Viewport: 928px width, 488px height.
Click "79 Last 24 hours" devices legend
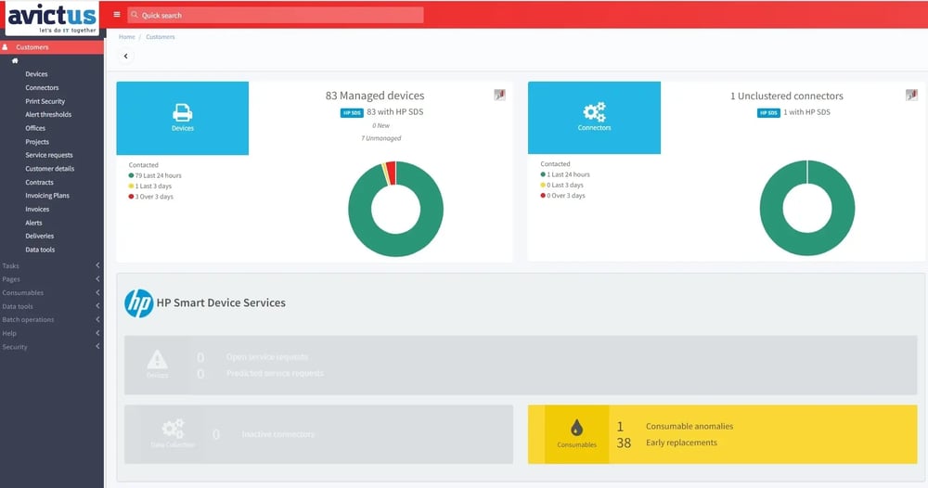(x=155, y=175)
